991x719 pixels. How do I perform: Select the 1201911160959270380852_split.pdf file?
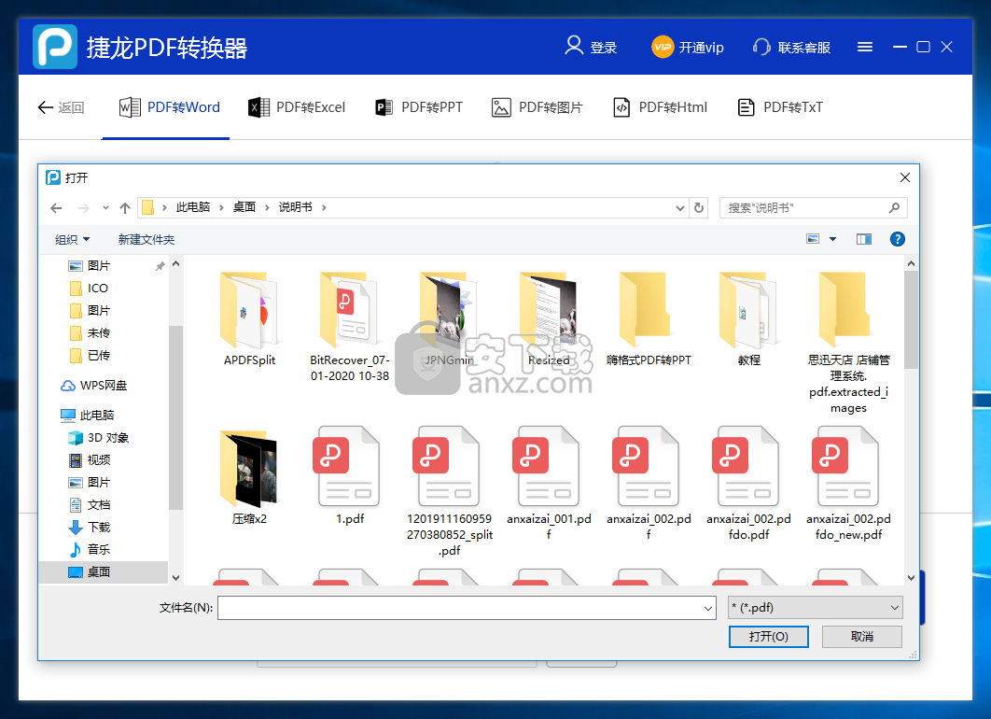click(450, 491)
